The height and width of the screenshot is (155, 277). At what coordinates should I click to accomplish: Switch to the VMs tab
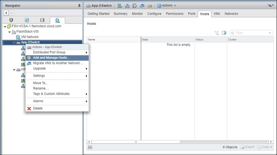tap(217, 14)
